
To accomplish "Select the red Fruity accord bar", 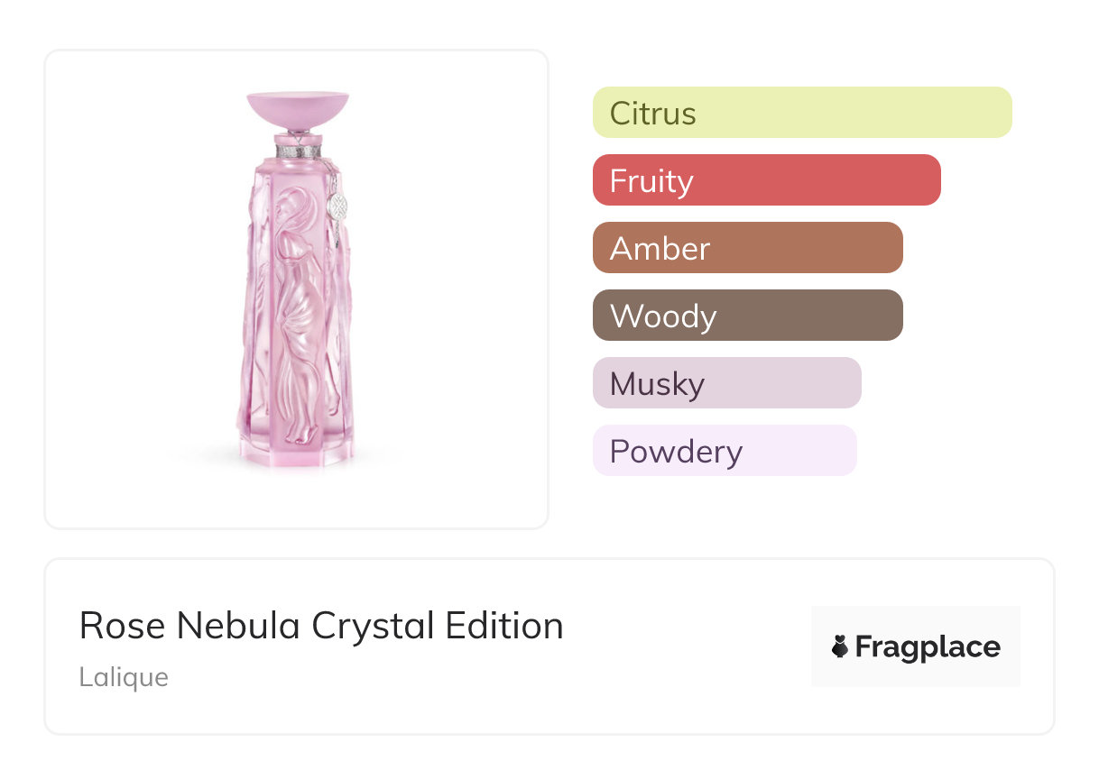I will [x=766, y=180].
